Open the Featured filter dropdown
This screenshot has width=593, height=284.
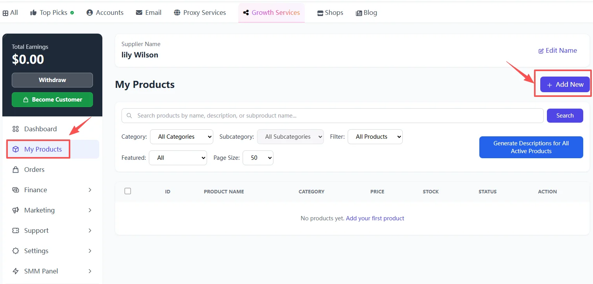(178, 158)
